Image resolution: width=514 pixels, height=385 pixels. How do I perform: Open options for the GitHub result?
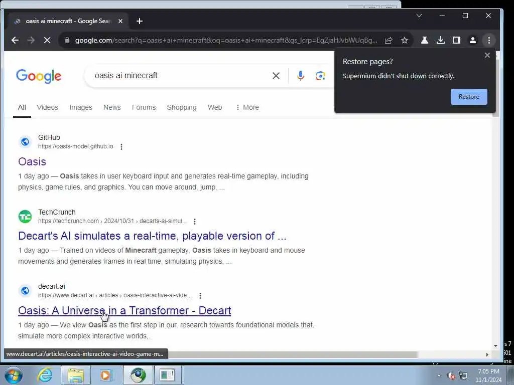pos(121,147)
